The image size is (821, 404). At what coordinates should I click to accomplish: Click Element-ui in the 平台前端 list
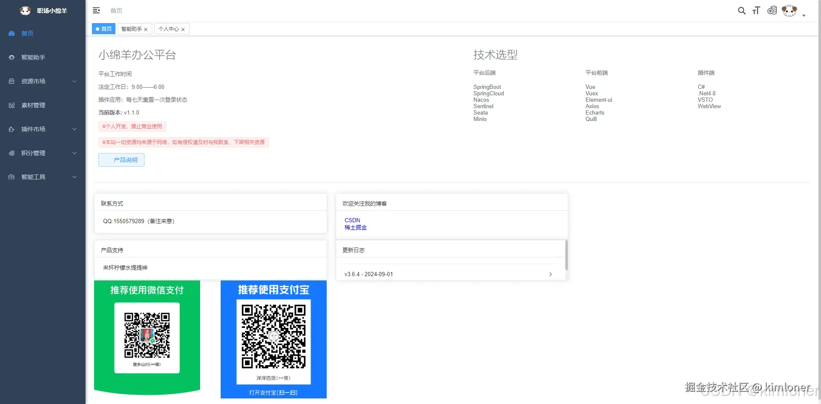point(599,100)
